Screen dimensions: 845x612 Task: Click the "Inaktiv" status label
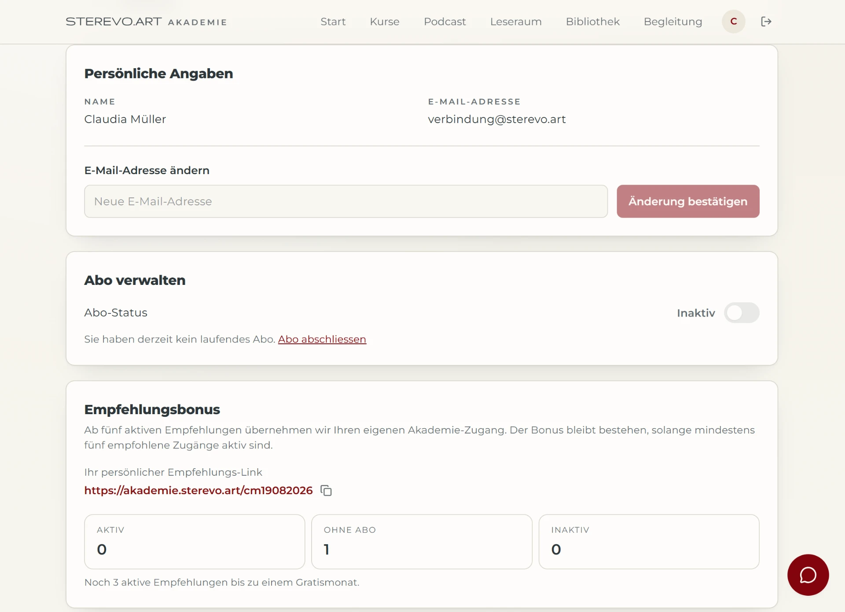click(696, 313)
